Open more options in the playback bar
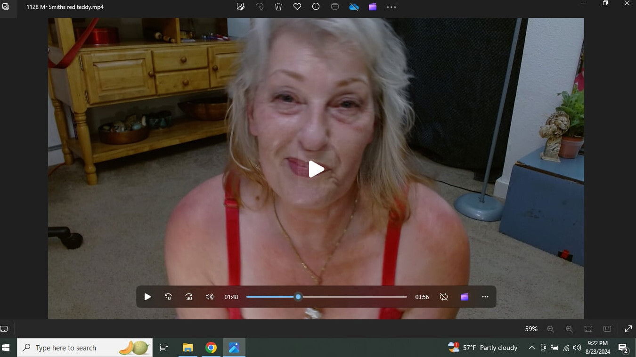Screen dimensions: 636x357 [485, 297]
